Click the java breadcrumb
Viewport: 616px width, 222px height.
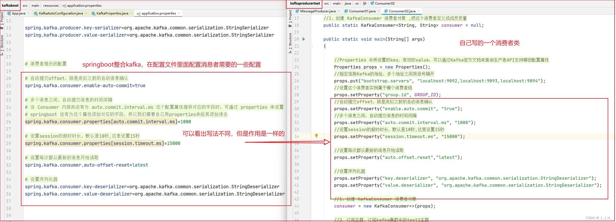[348, 3]
